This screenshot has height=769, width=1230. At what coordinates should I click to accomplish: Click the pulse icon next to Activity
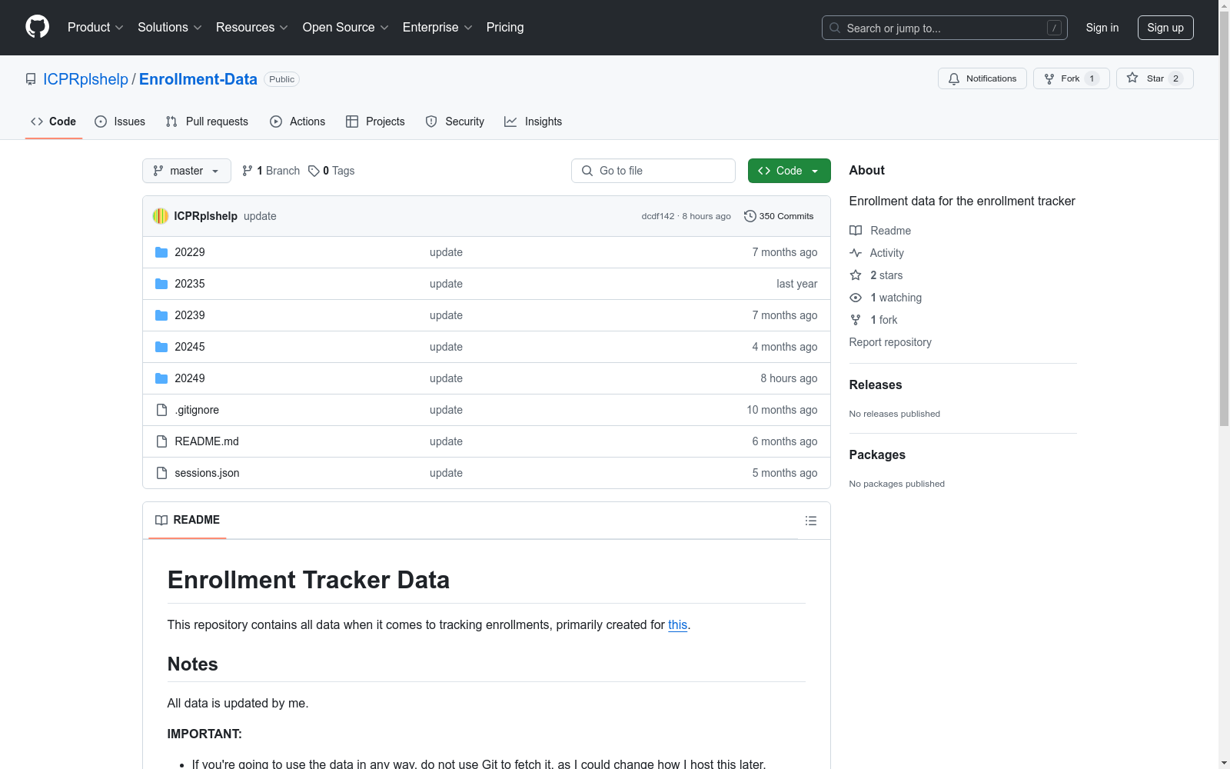tap(856, 253)
